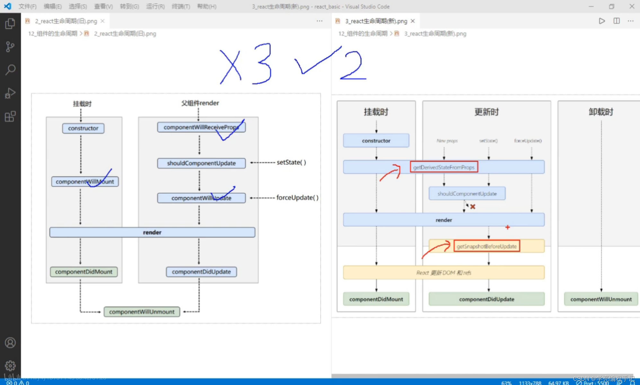Viewport: 640px width, 385px height.
Task: Open the Accounts menu
Action: [10, 343]
